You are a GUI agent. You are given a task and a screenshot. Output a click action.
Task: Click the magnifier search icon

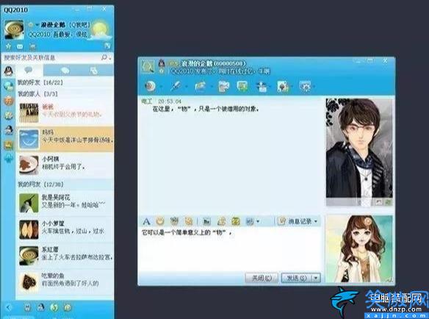pyautogui.click(x=104, y=57)
